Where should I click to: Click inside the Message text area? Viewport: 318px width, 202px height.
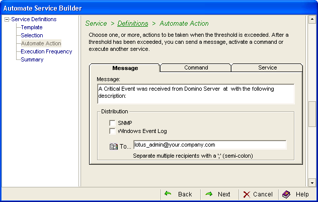pyautogui.click(x=196, y=94)
